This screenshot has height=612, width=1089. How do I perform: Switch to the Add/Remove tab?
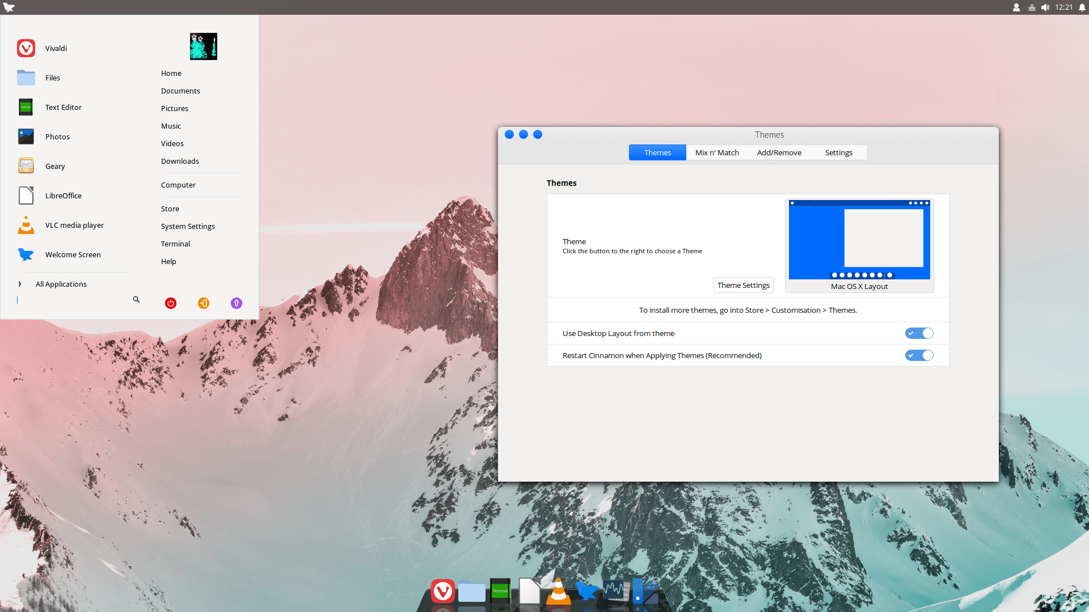coord(779,152)
